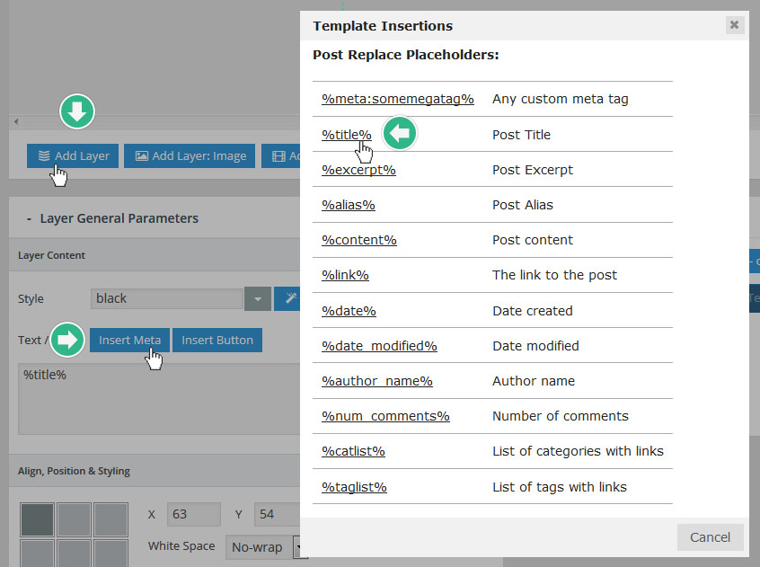760x567 pixels.
Task: Insert the %title% placeholder
Action: coord(346,135)
